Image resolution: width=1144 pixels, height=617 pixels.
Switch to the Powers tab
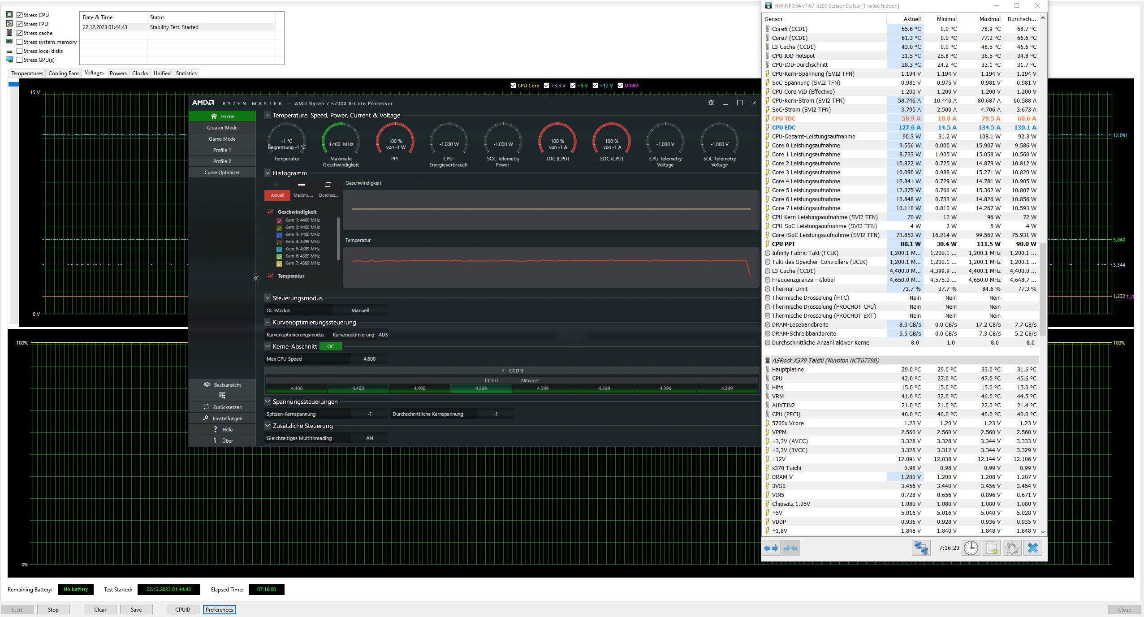click(x=118, y=73)
